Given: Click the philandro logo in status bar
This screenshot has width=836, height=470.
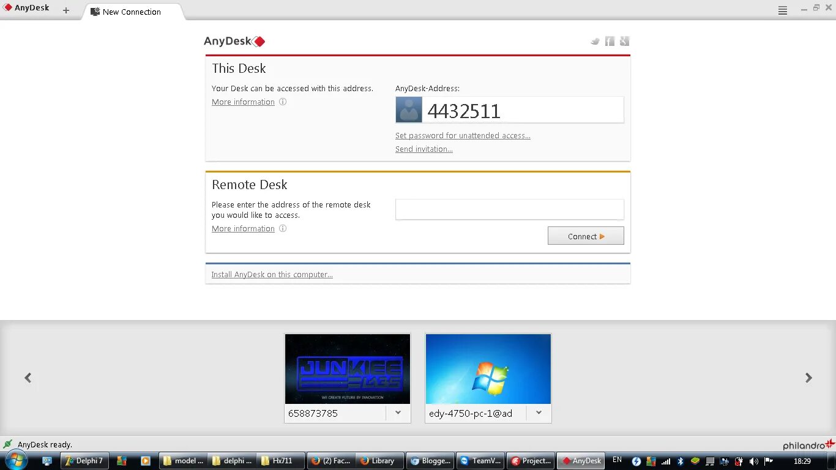Looking at the screenshot, I should (x=808, y=445).
